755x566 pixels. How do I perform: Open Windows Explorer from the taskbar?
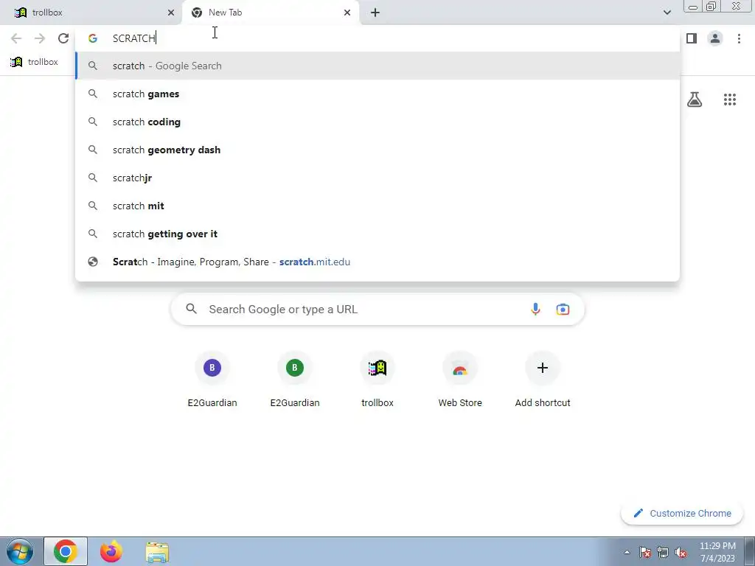point(158,552)
